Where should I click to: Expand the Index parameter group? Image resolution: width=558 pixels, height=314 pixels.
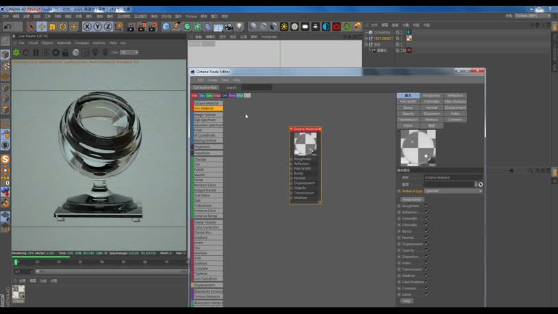click(x=399, y=263)
